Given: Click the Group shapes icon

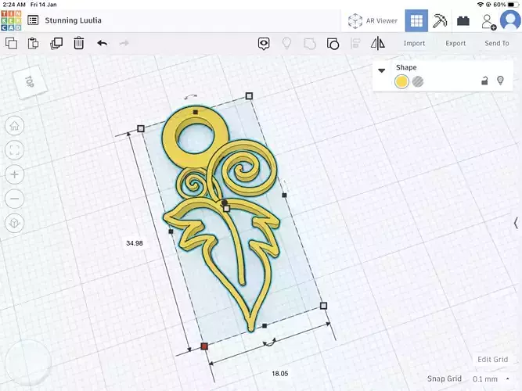Looking at the screenshot, I should click(x=310, y=44).
